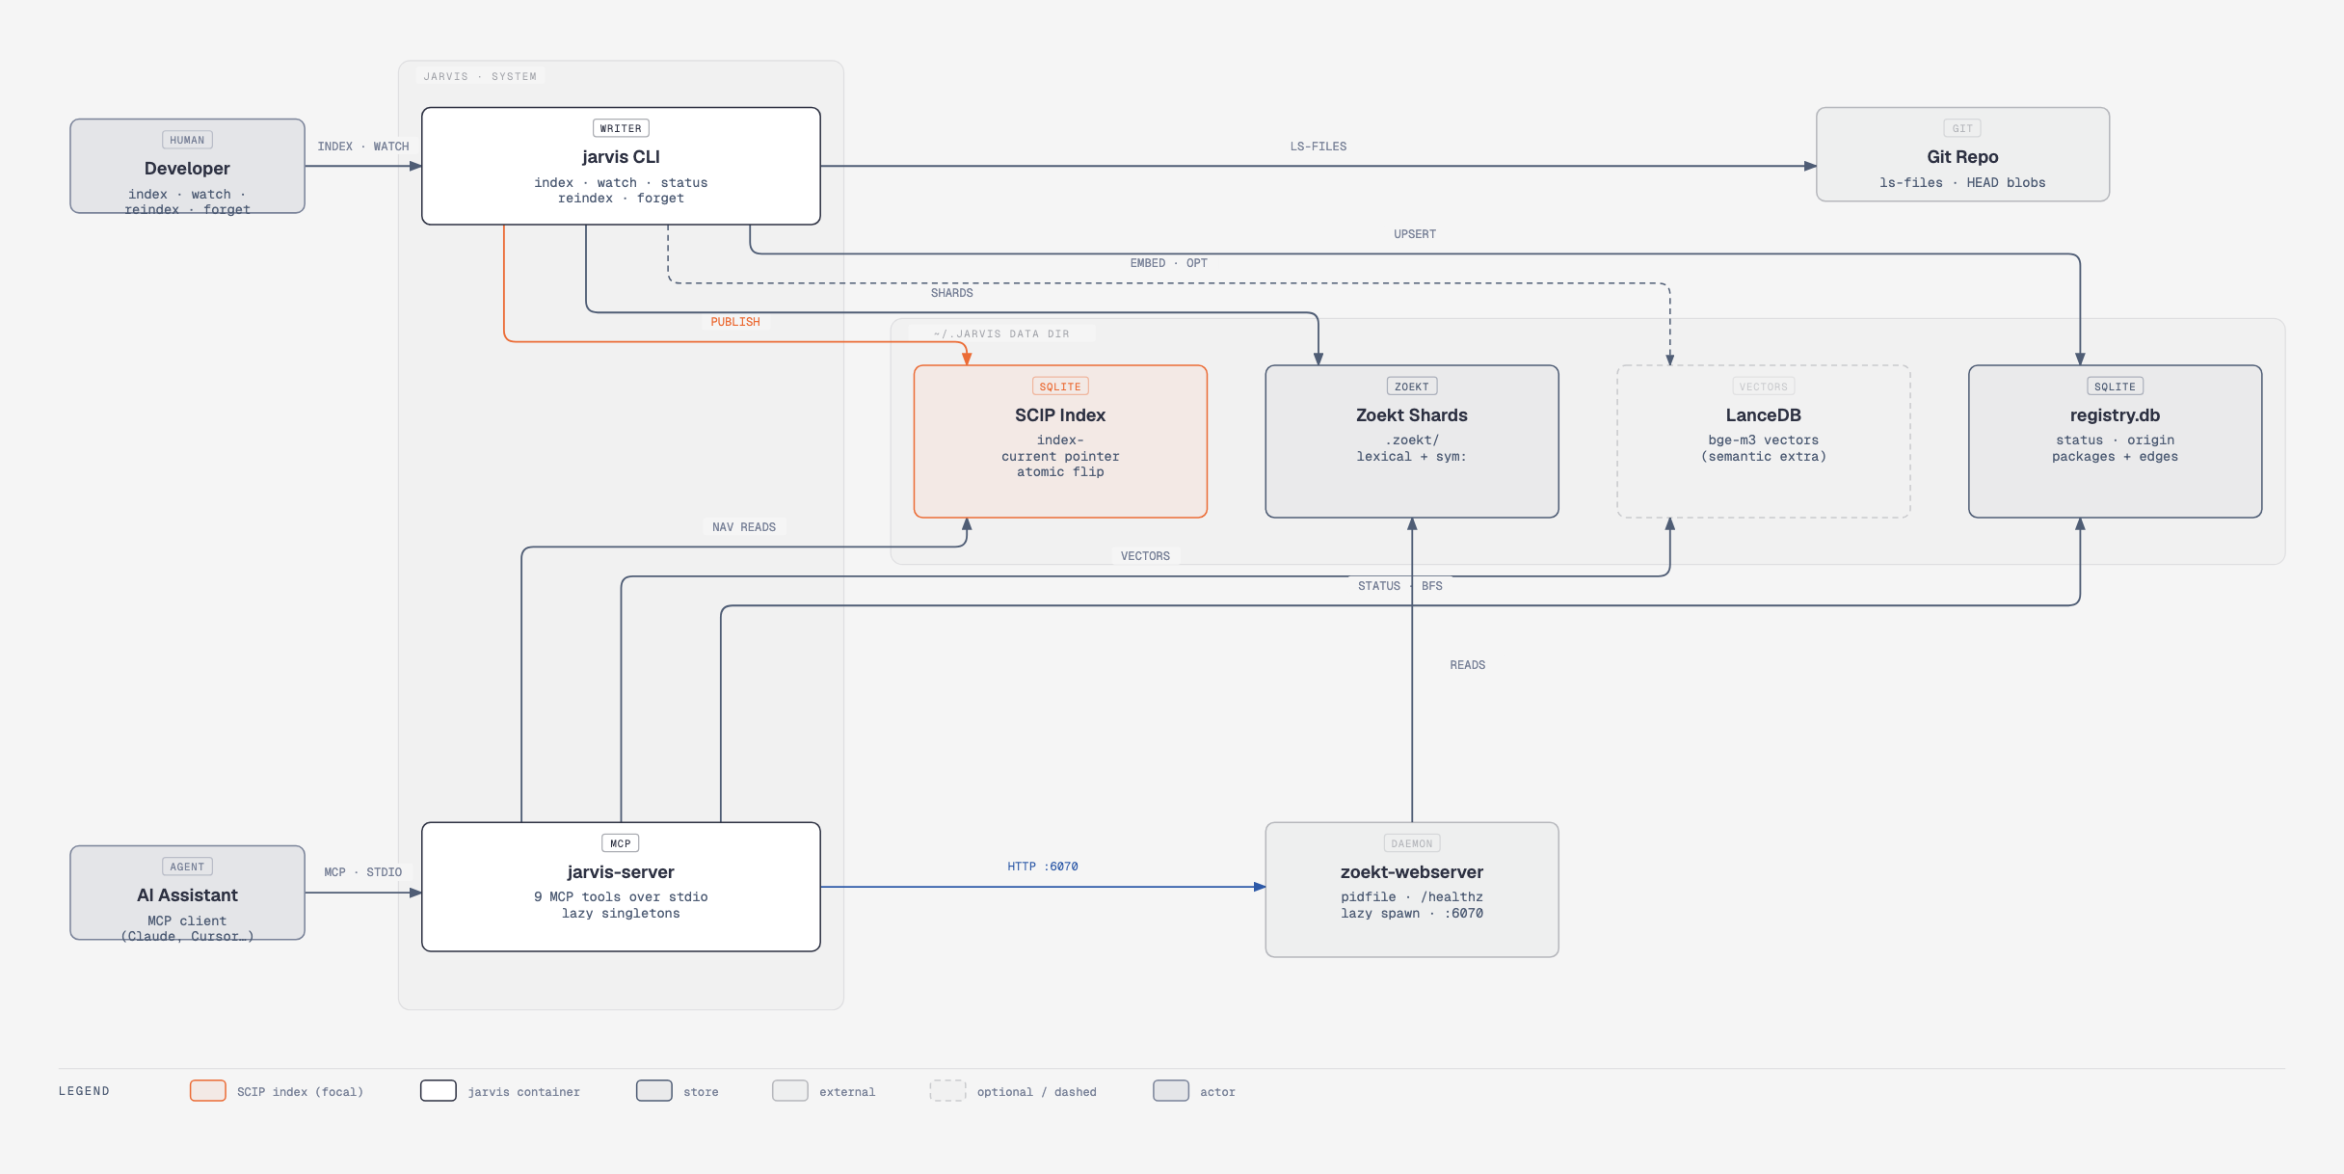Viewport: 2344px width, 1174px height.
Task: Click the MCP tag badge on jarvis-server
Action: click(x=621, y=843)
